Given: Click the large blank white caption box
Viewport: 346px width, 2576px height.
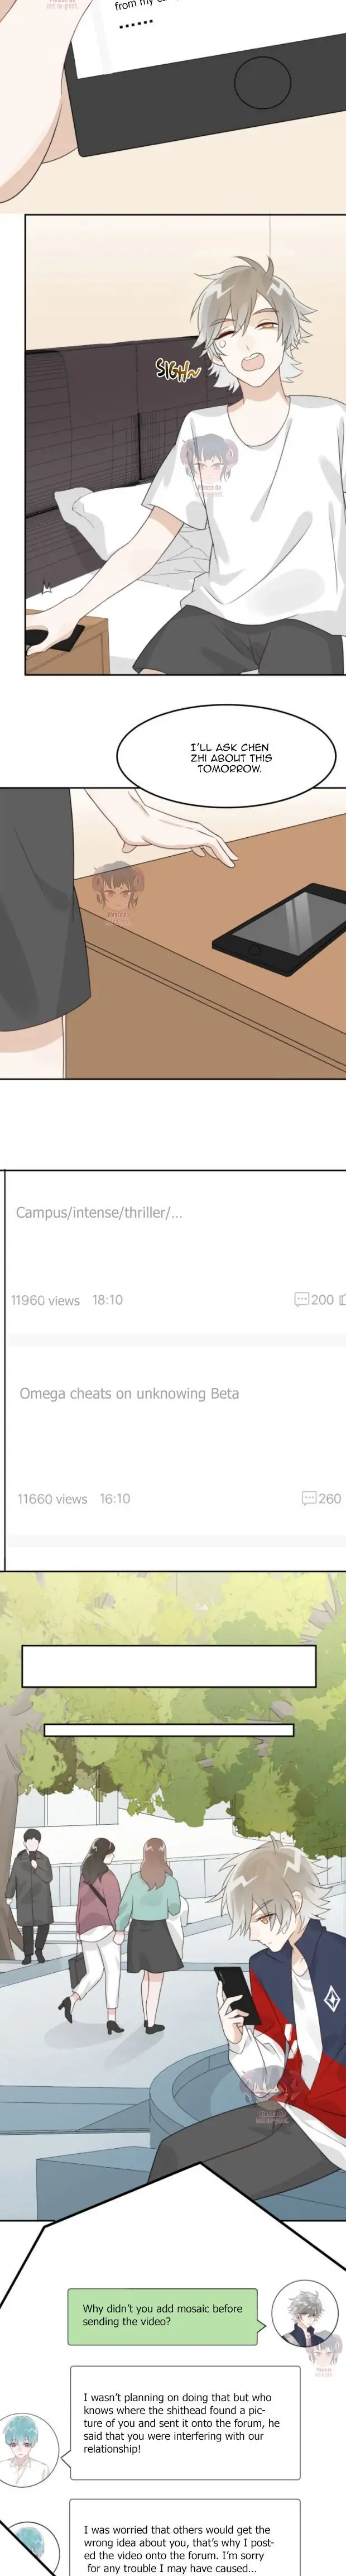Looking at the screenshot, I should click(x=169, y=1666).
